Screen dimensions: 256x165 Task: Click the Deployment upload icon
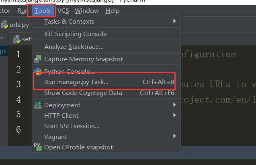click(x=38, y=105)
